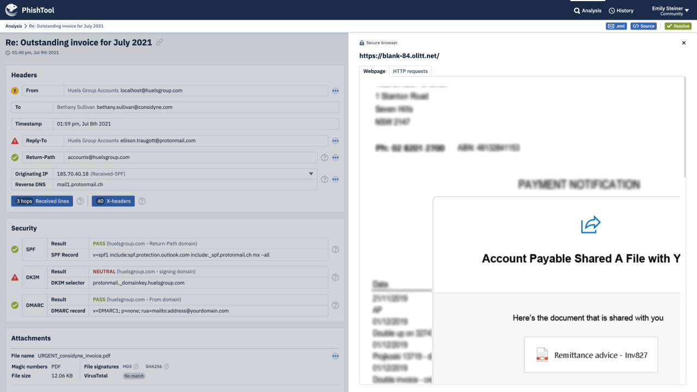697x392 pixels.
Task: Click the Reply-To address ellison.traugott@protonmail.com
Action: pos(158,140)
